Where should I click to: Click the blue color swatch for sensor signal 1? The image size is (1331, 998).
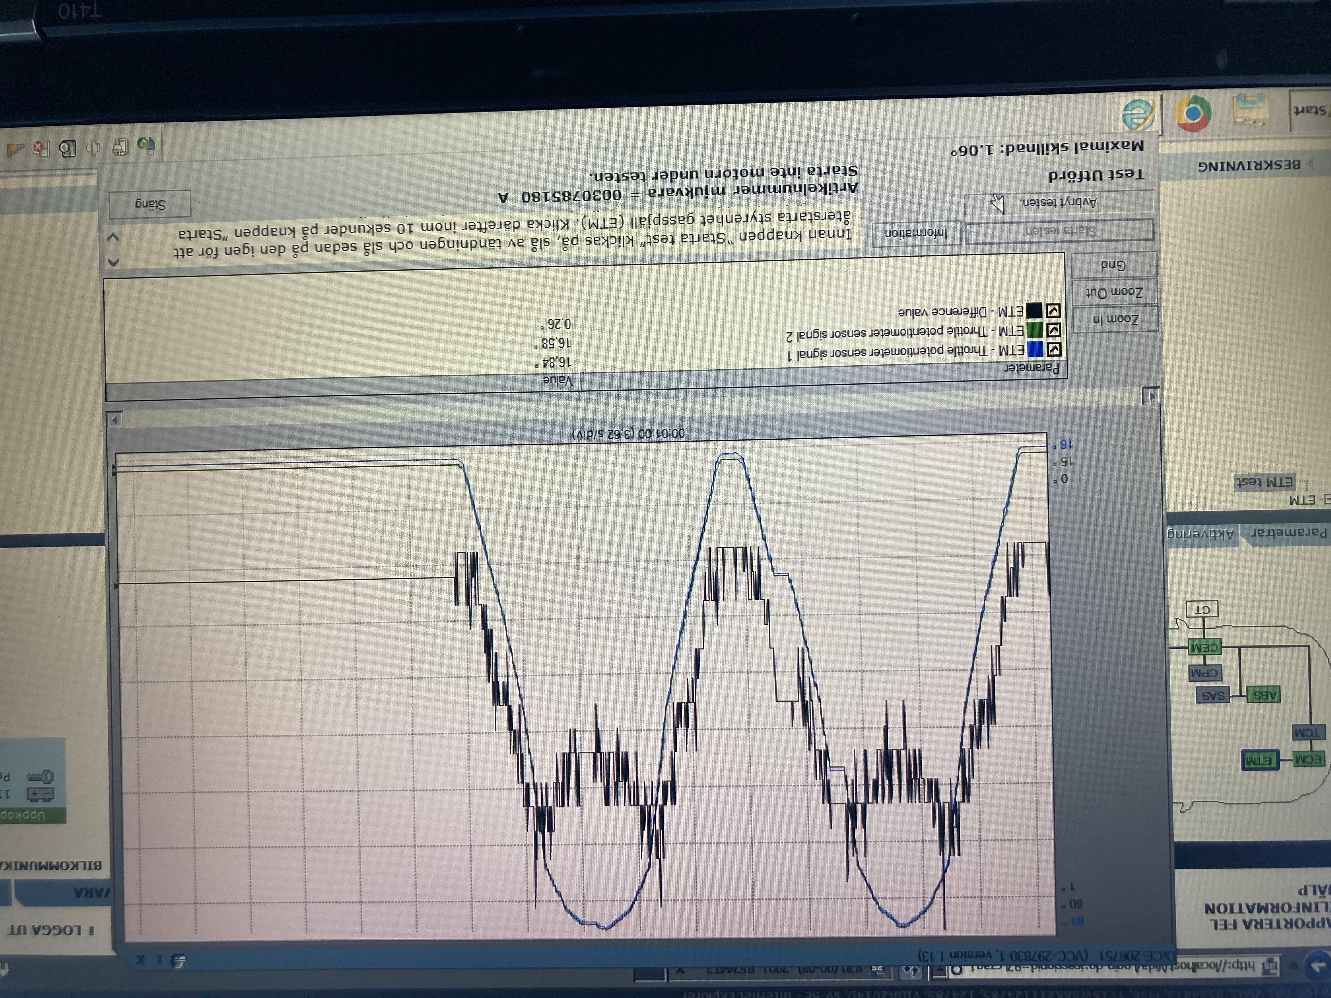pyautogui.click(x=1035, y=349)
